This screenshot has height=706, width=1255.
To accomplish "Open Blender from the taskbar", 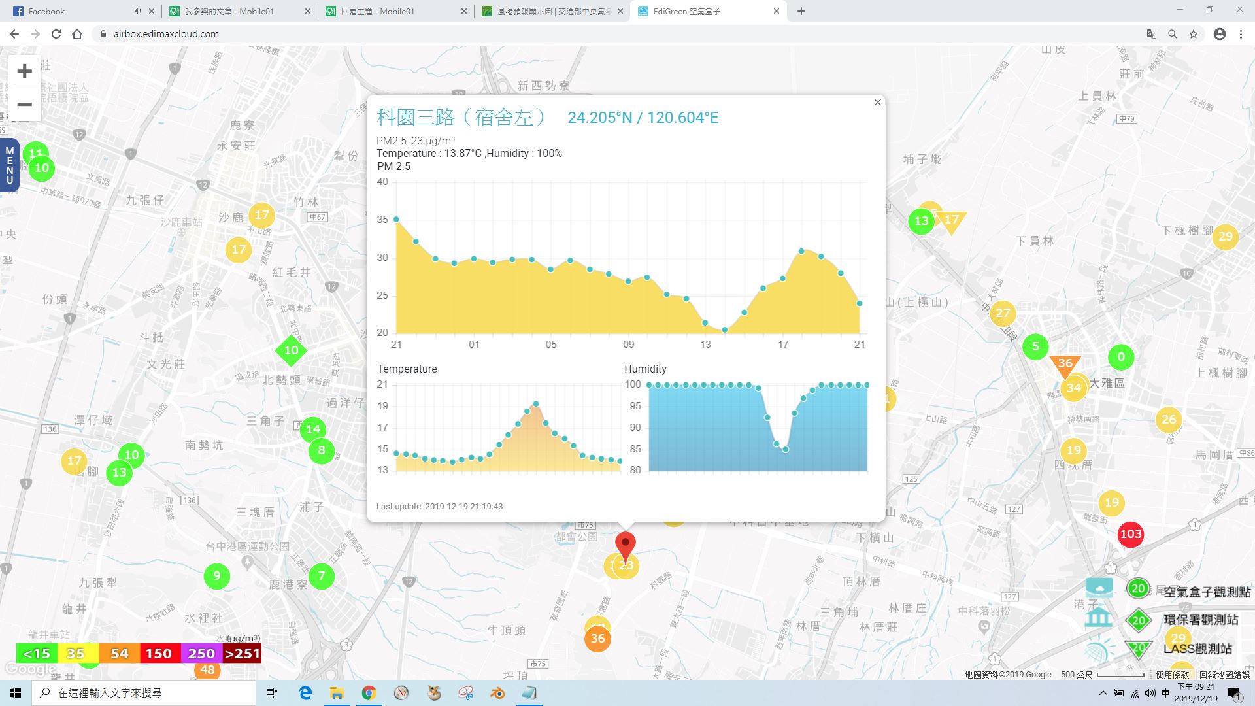I will tap(497, 693).
